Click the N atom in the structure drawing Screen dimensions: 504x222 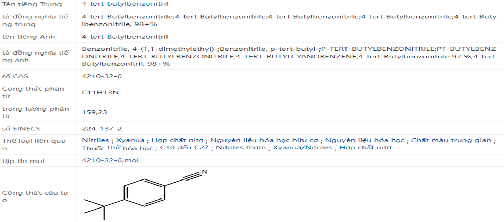(204, 172)
